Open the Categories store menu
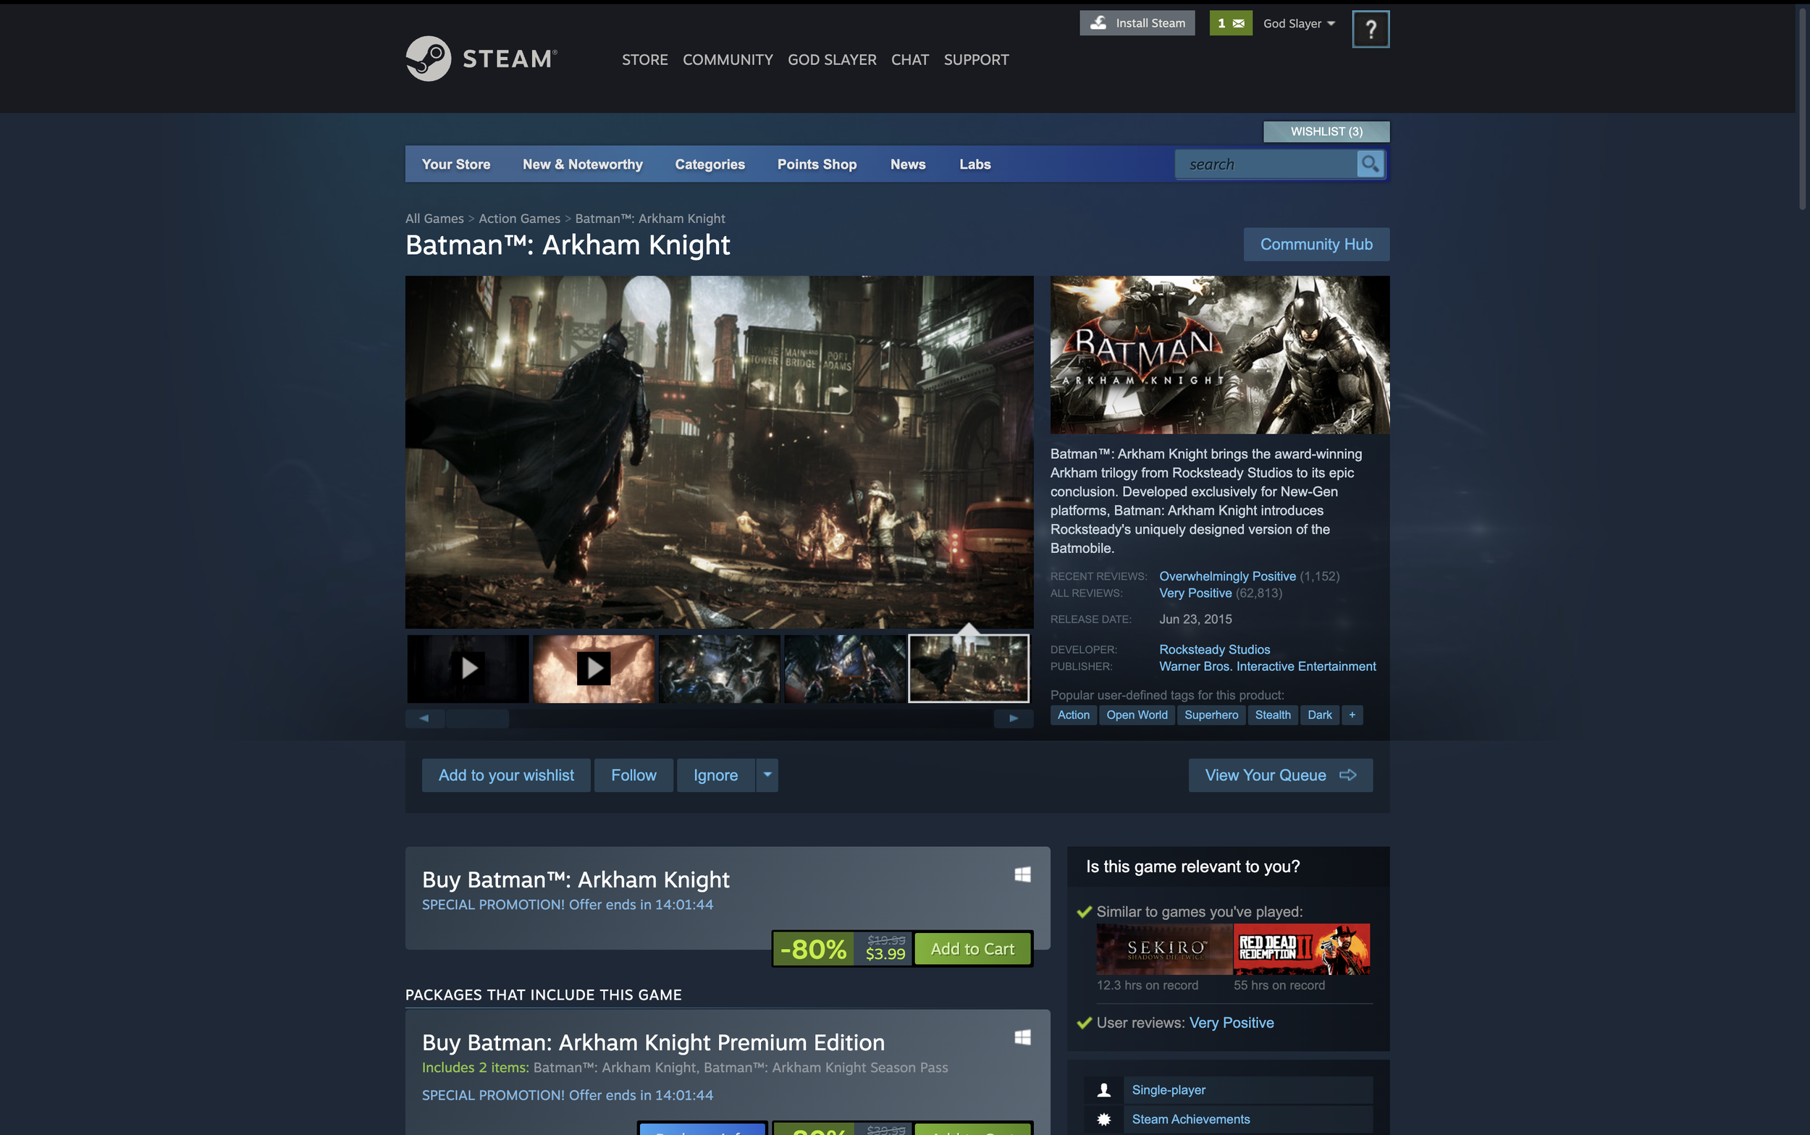Screen dimensions: 1810x1135 (710, 164)
